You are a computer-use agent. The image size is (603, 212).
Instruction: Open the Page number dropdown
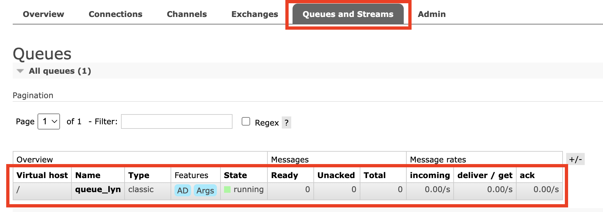[49, 121]
